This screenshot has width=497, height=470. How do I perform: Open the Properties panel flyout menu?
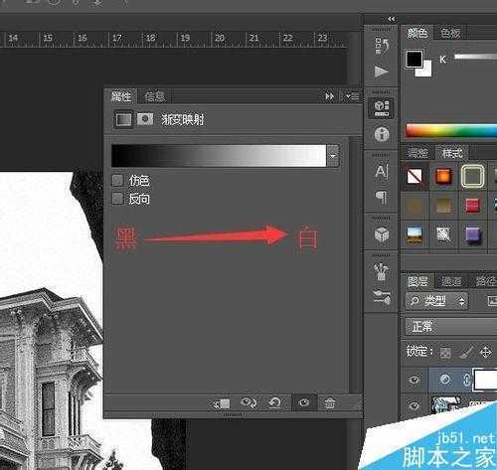(352, 96)
